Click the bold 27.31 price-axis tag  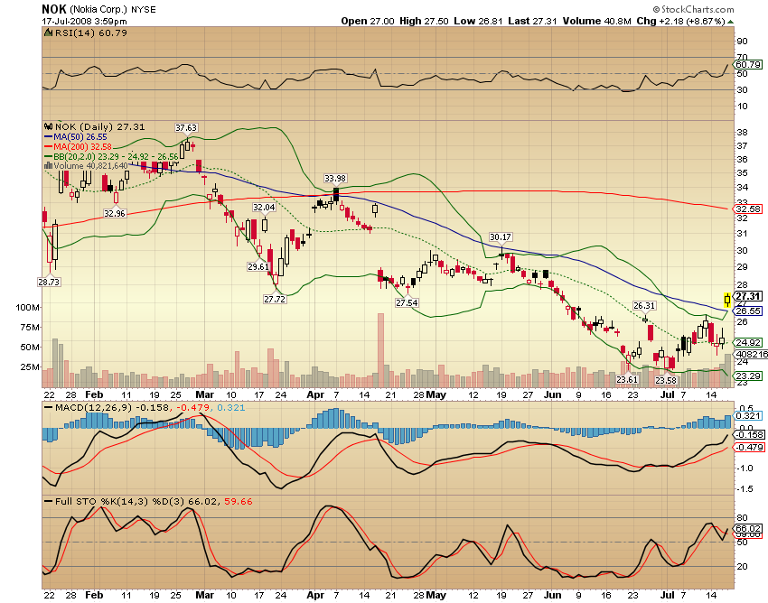[x=748, y=297]
